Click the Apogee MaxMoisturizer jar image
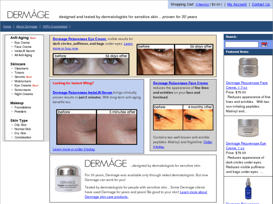 [68, 178]
